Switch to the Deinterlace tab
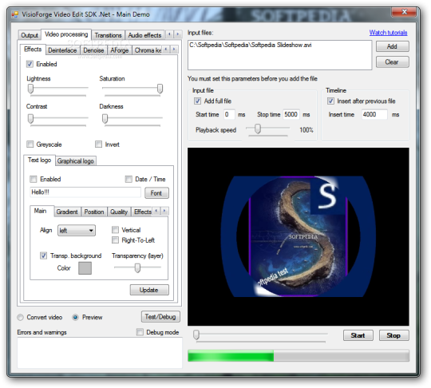The image size is (431, 388). [x=62, y=50]
